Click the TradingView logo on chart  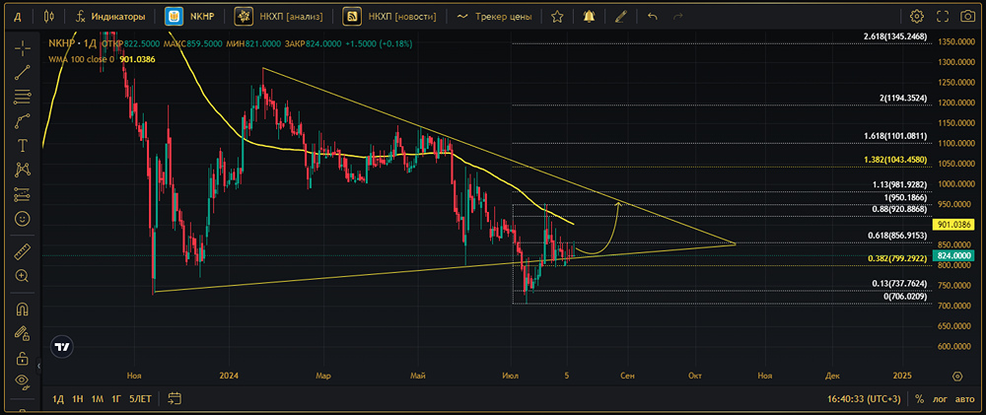61,346
